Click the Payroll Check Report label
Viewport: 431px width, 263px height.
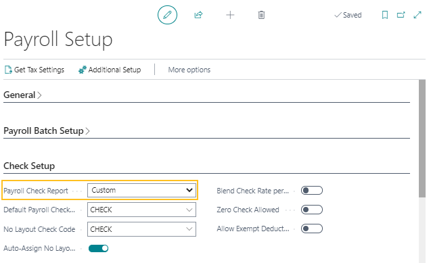coord(36,191)
